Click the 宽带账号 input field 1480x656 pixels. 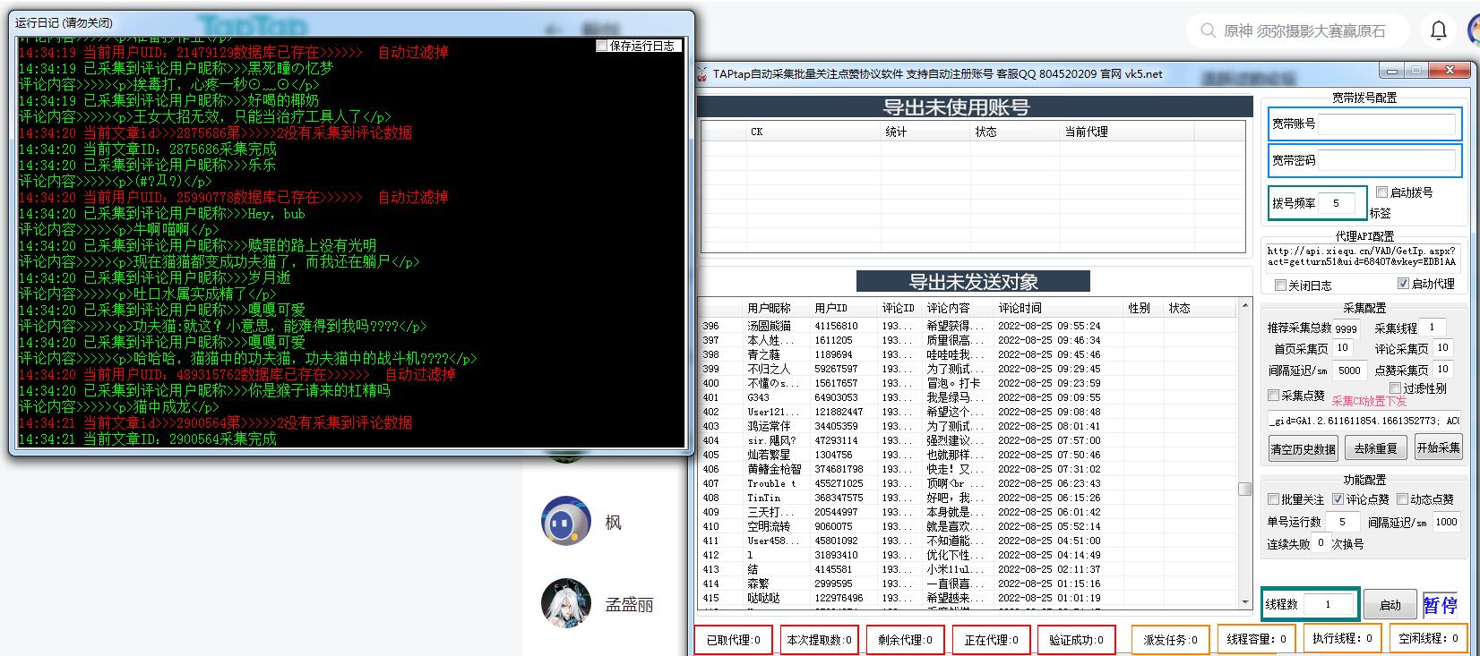1386,124
